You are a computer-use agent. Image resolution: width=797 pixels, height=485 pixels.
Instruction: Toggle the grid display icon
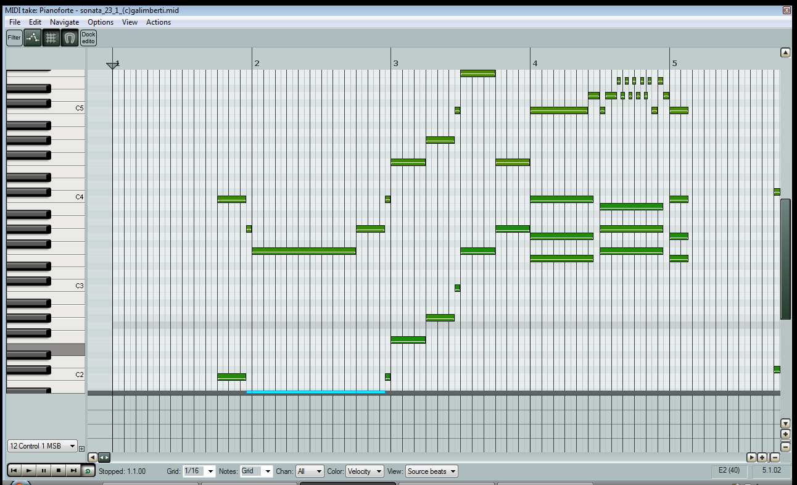[x=51, y=38]
